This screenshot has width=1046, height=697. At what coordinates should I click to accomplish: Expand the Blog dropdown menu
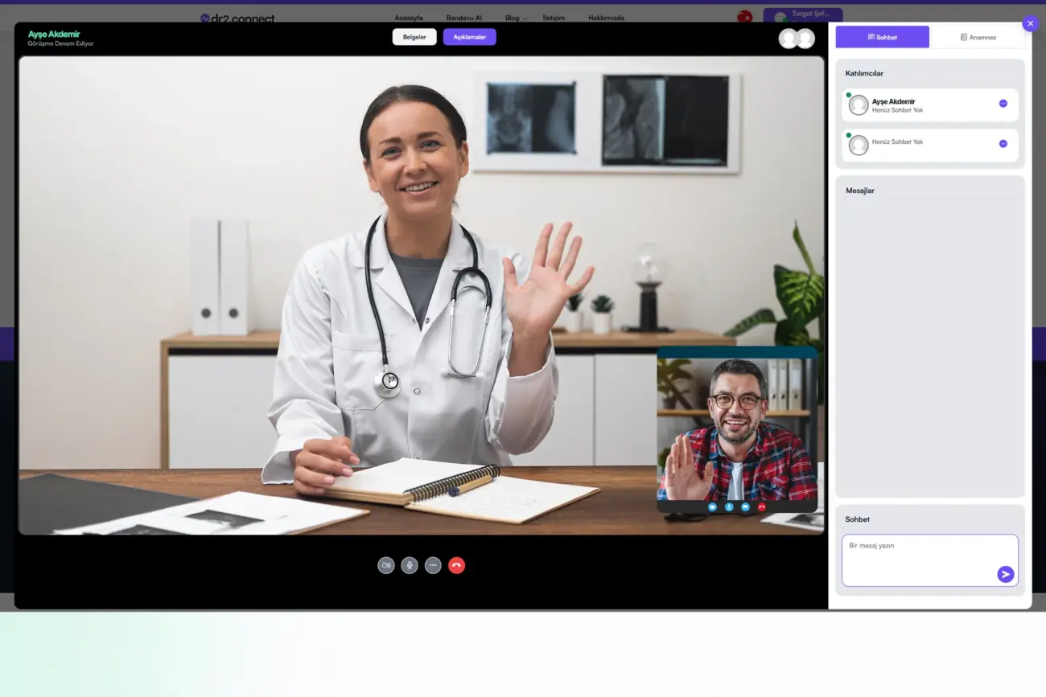[516, 18]
